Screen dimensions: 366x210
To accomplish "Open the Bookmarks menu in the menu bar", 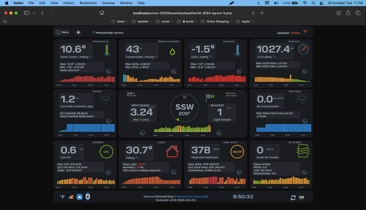I will pyautogui.click(x=88, y=3).
